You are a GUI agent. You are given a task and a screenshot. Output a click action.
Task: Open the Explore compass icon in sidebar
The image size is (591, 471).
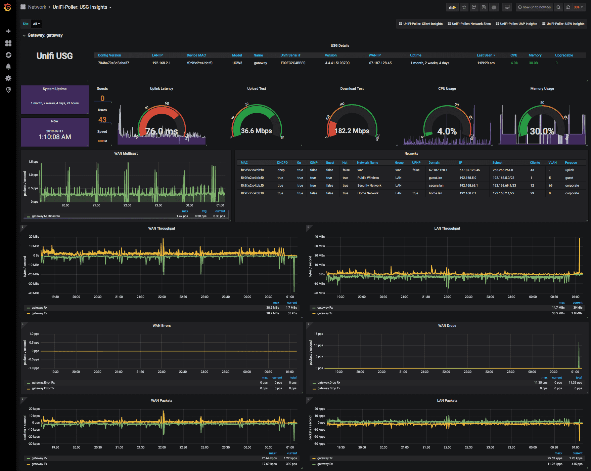(8, 55)
